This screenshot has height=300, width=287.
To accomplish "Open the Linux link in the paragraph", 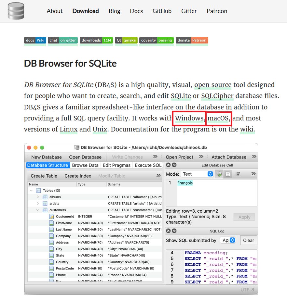I will (69, 129).
